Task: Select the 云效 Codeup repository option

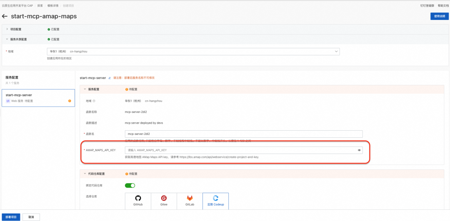Action: pyautogui.click(x=215, y=201)
